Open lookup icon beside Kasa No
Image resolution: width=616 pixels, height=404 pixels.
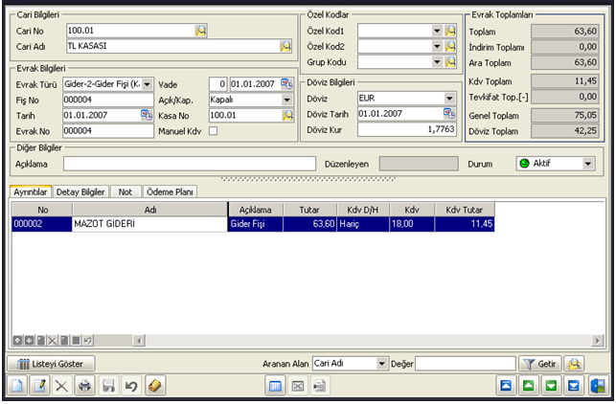tap(288, 116)
